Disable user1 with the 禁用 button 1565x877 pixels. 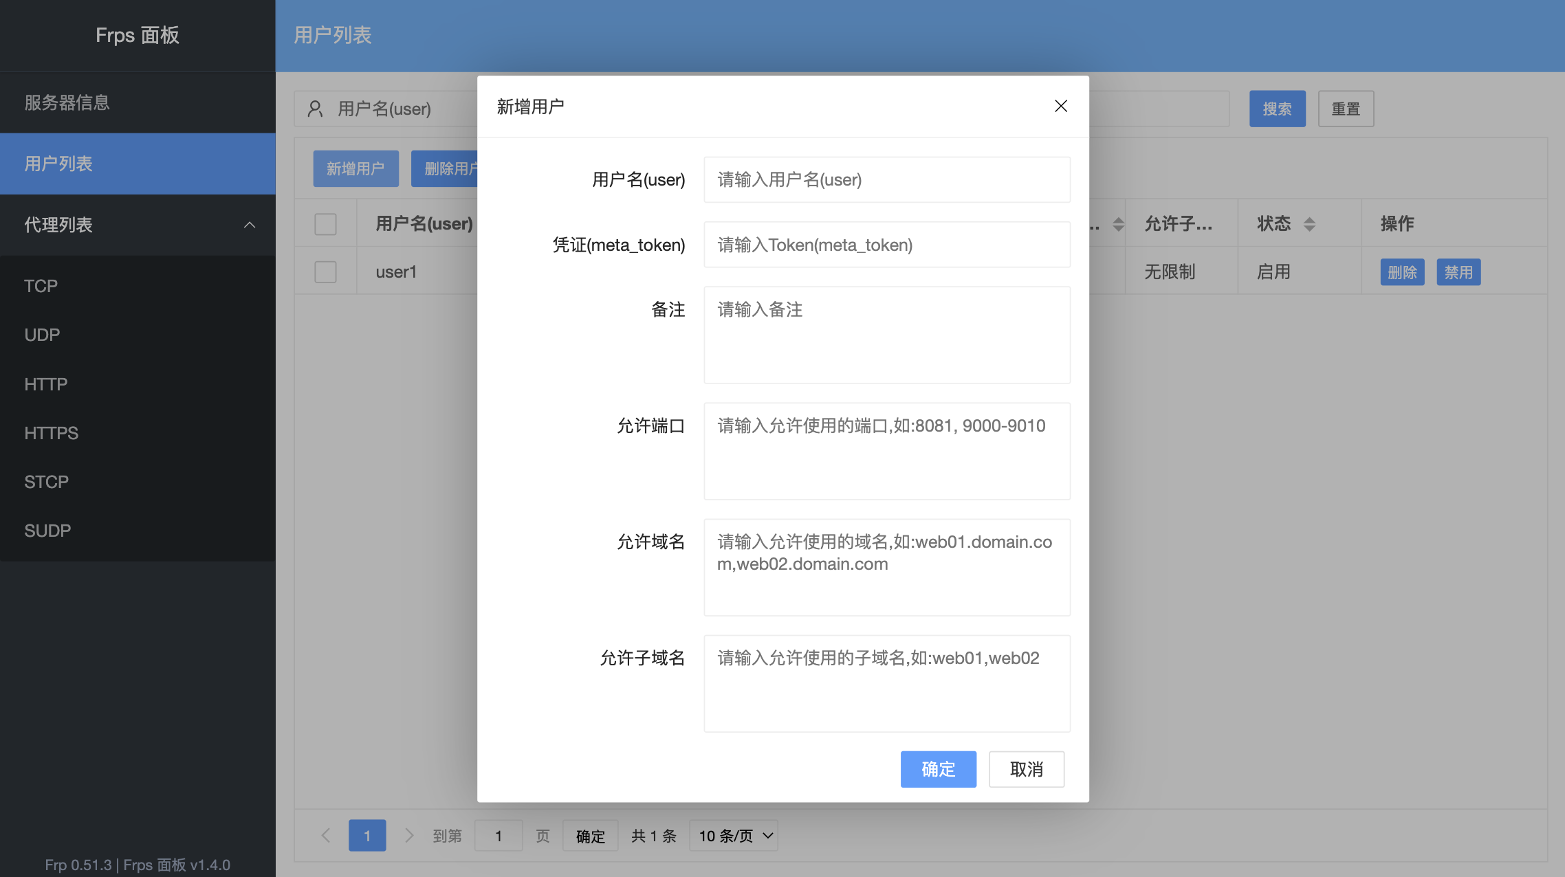point(1458,271)
